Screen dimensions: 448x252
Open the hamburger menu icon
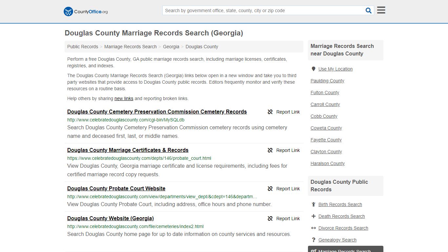pos(381,10)
